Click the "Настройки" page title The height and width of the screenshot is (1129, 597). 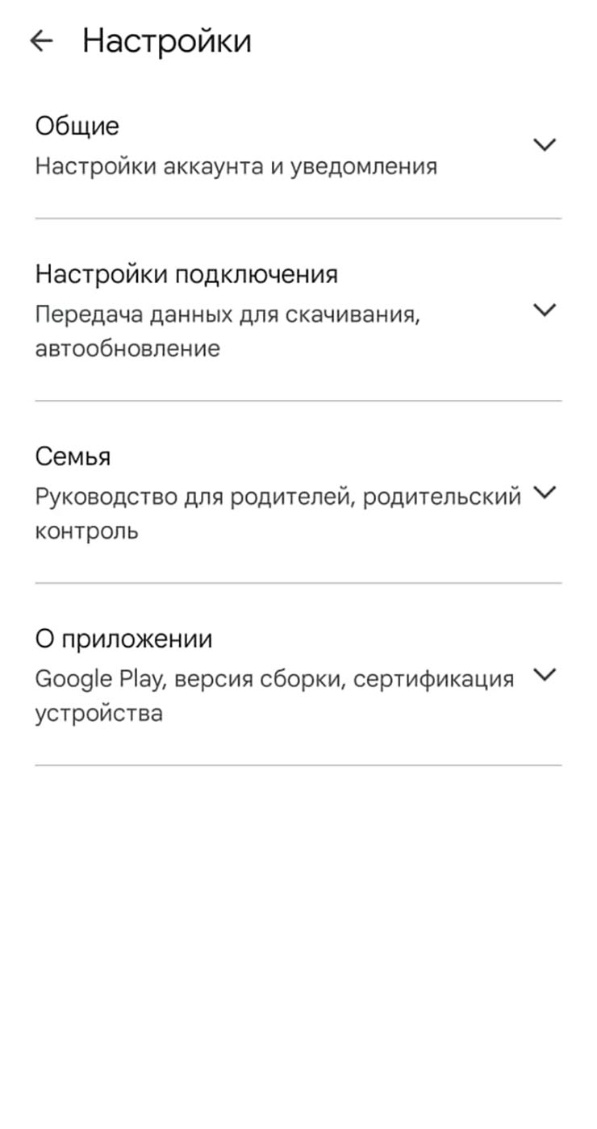click(167, 41)
